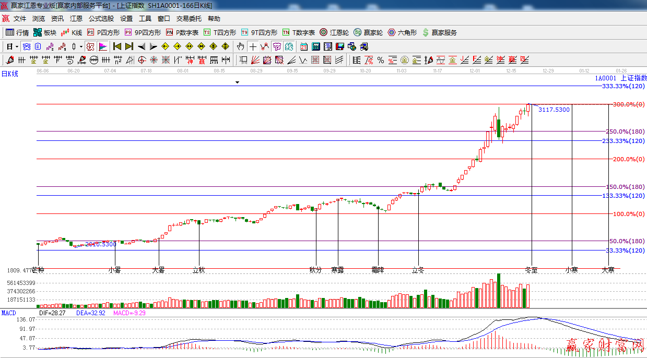Click the small black triangle marker above chart
Screen dimensions: 647x358
[237, 82]
